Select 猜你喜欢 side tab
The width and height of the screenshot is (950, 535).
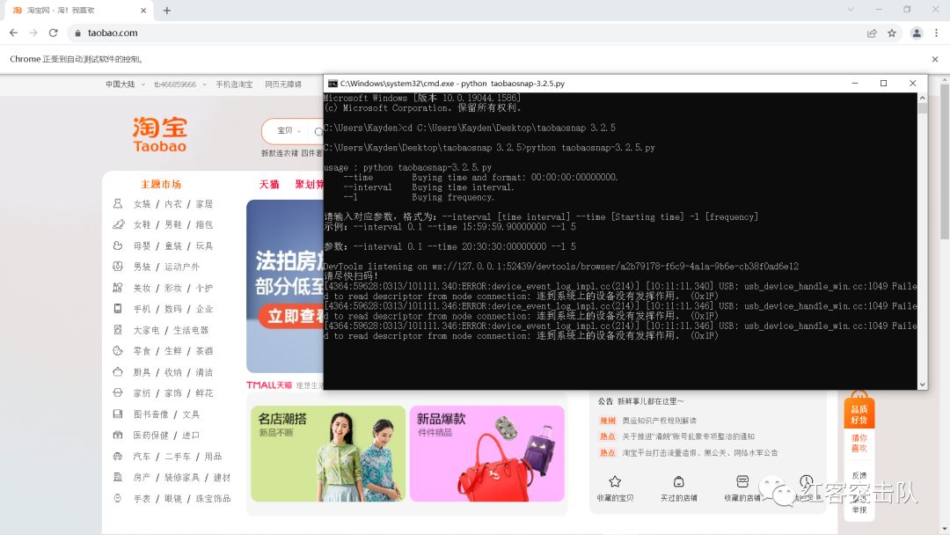[859, 443]
